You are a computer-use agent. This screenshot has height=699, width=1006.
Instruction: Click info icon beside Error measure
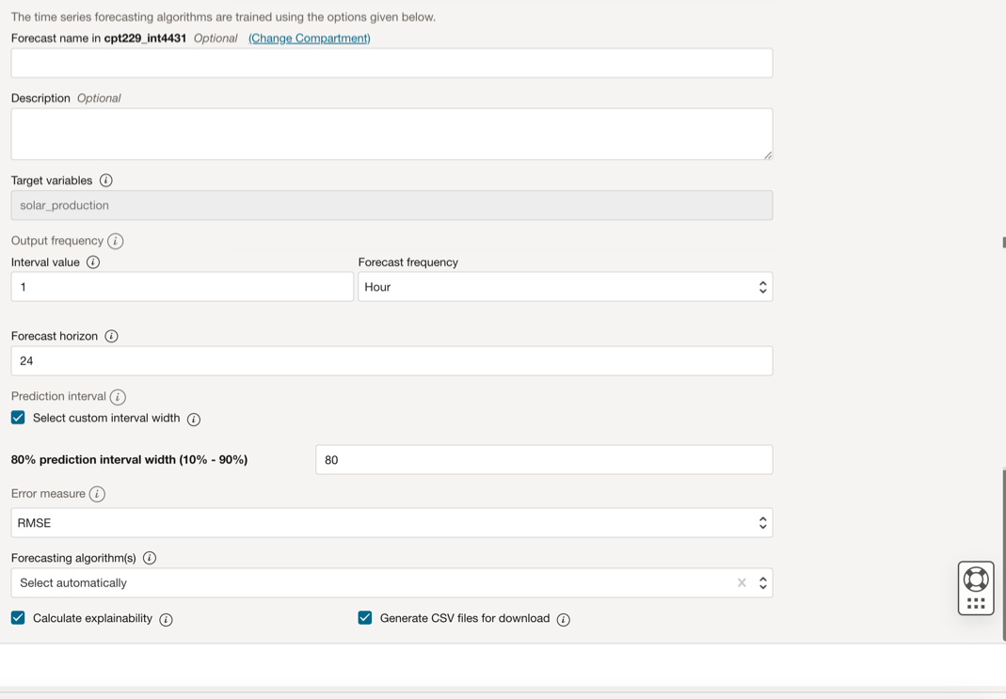97,494
